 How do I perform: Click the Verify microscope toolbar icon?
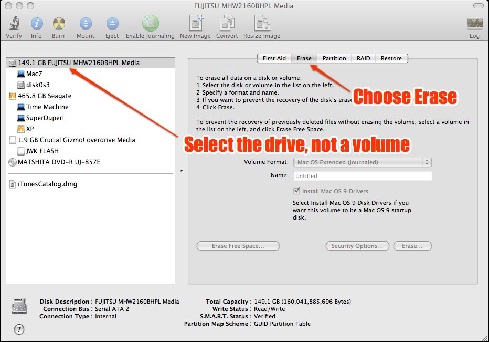click(14, 24)
